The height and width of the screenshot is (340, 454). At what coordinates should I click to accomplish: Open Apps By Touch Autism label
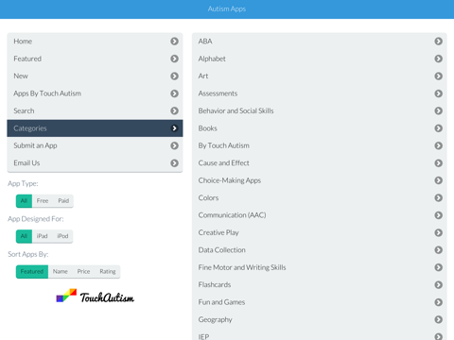tap(47, 93)
